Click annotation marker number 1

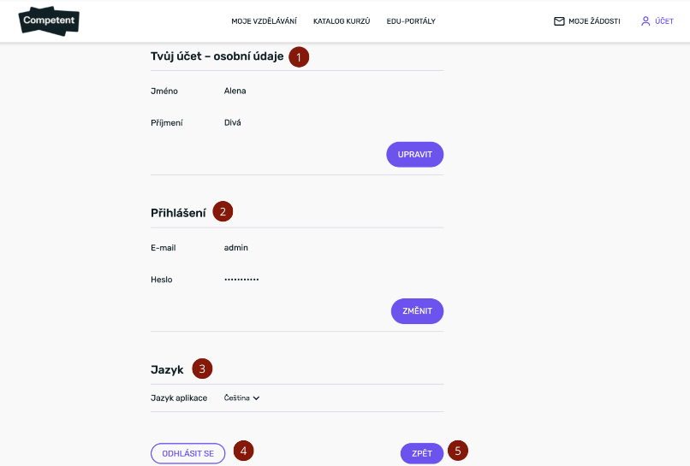(299, 56)
